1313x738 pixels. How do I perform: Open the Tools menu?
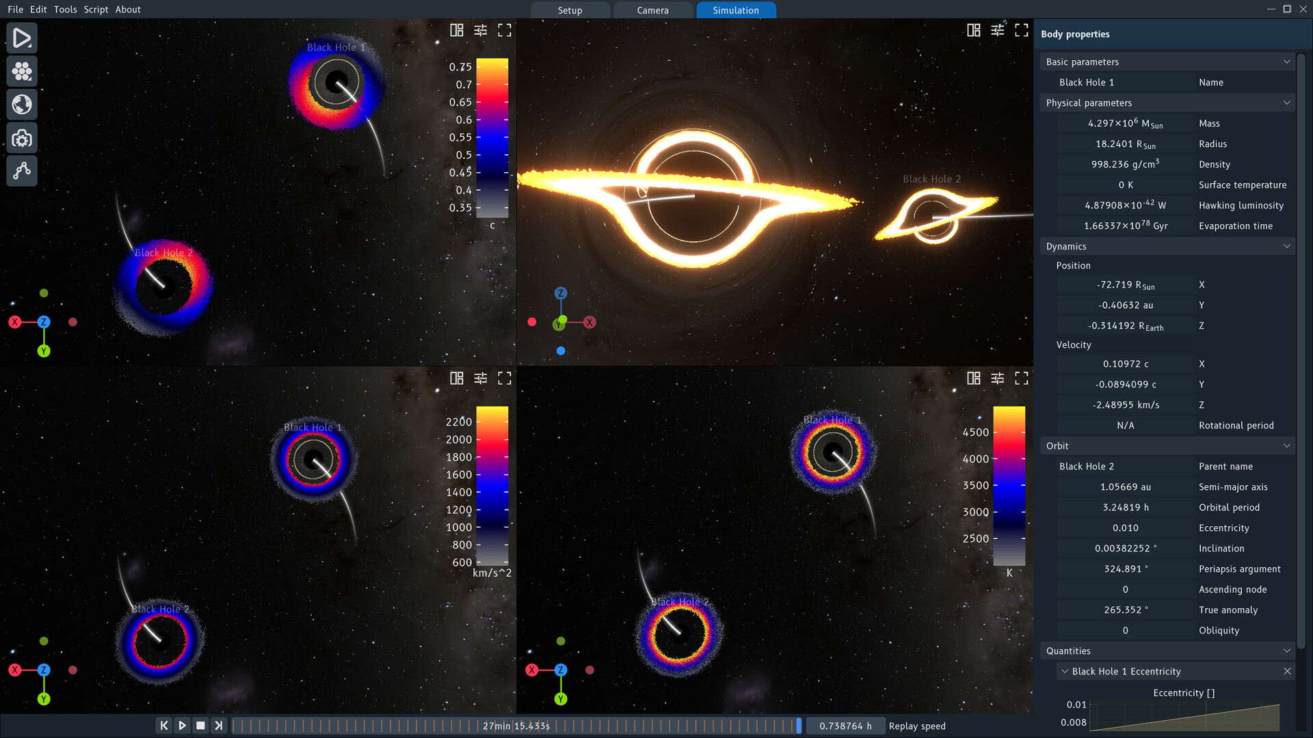[x=65, y=10]
